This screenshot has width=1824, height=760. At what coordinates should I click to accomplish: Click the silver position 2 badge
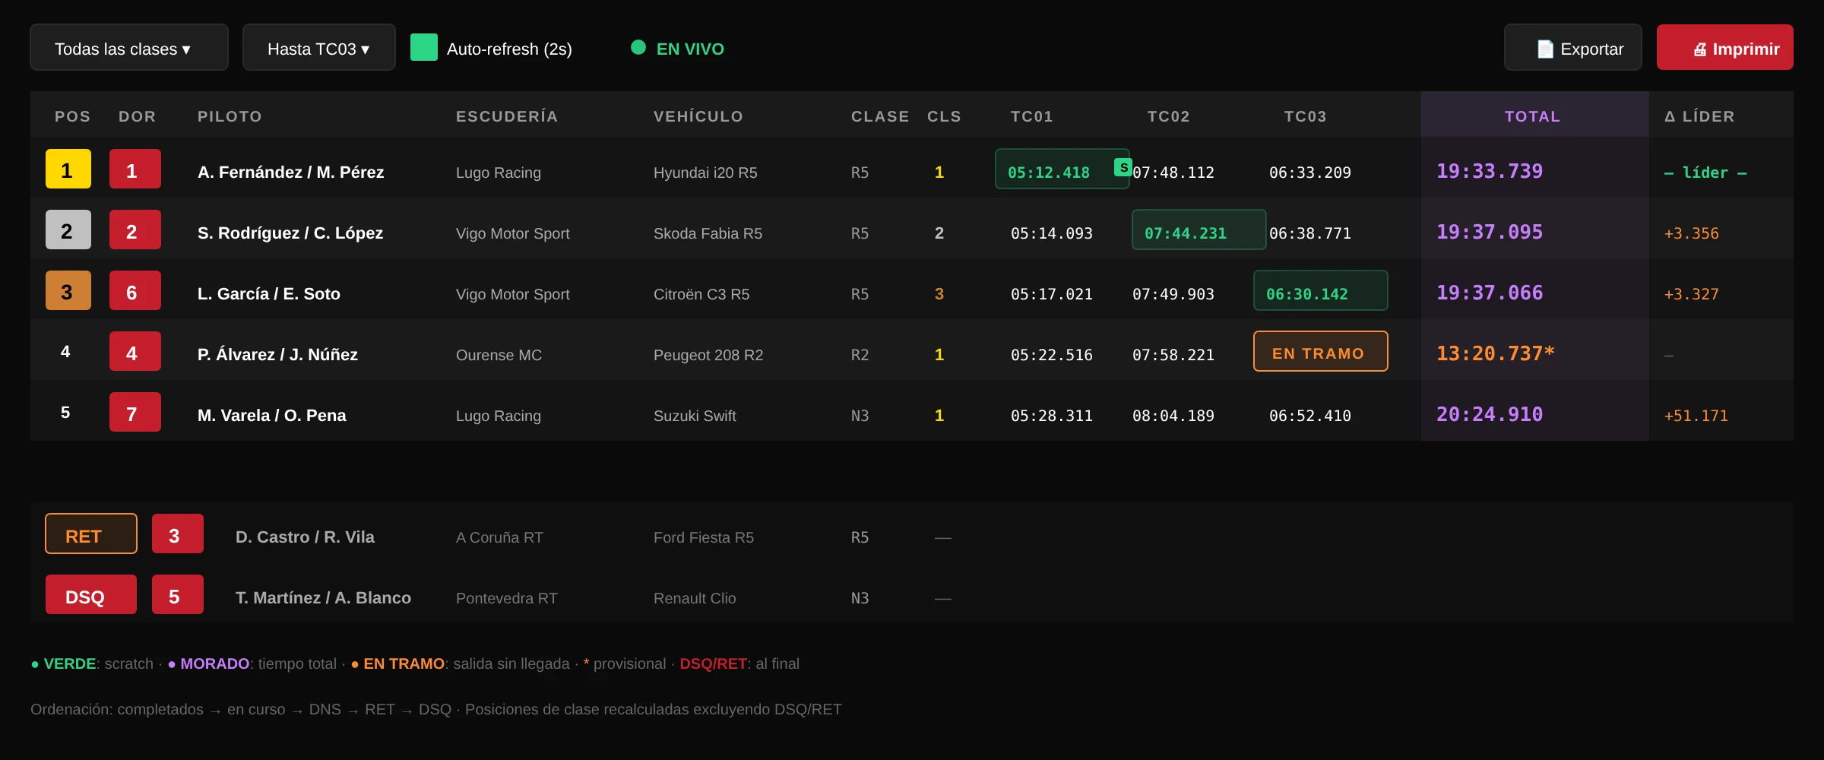68,230
